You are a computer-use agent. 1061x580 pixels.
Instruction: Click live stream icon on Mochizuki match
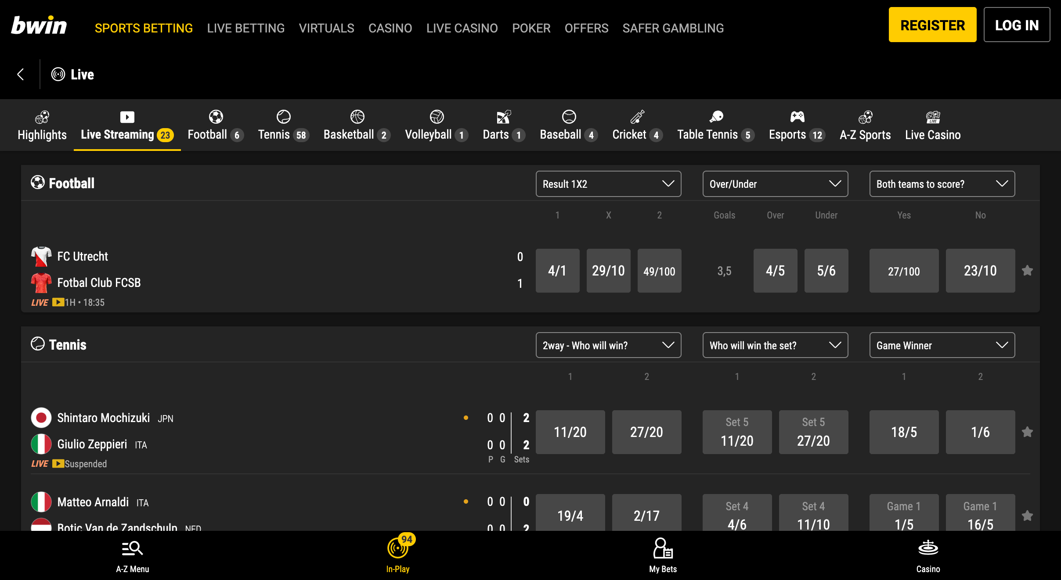(x=58, y=464)
